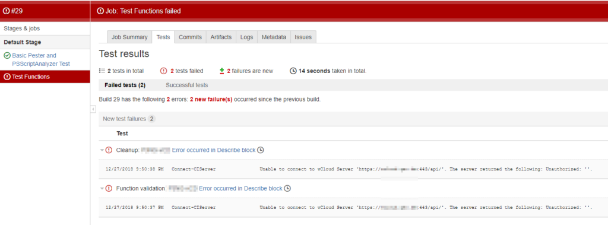The height and width of the screenshot is (225, 608).
Task: Click the 2 new failure(s) red text
Action: pos(211,99)
